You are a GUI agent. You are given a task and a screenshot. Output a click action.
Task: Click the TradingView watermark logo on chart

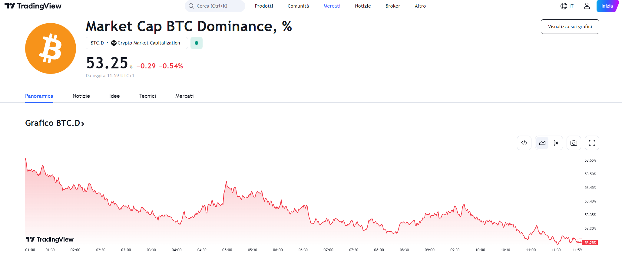50,239
